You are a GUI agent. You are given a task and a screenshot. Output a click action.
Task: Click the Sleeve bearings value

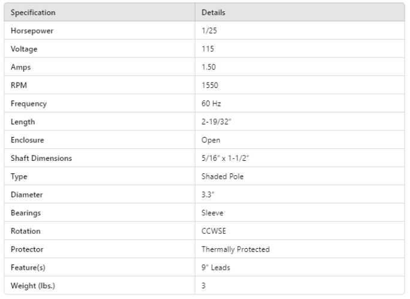[212, 213]
